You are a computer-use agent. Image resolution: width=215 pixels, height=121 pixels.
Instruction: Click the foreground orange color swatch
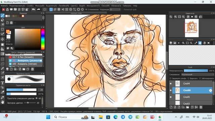tap(8, 31)
